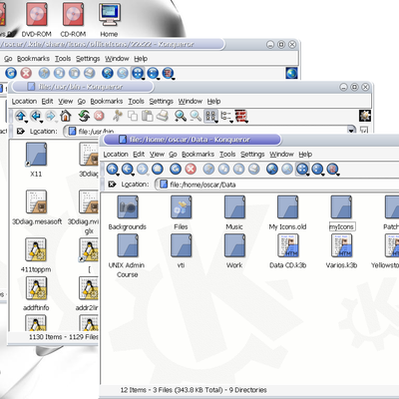Click Print icon in the rearmost Konqueror window
The image size is (399, 399).
point(89,73)
